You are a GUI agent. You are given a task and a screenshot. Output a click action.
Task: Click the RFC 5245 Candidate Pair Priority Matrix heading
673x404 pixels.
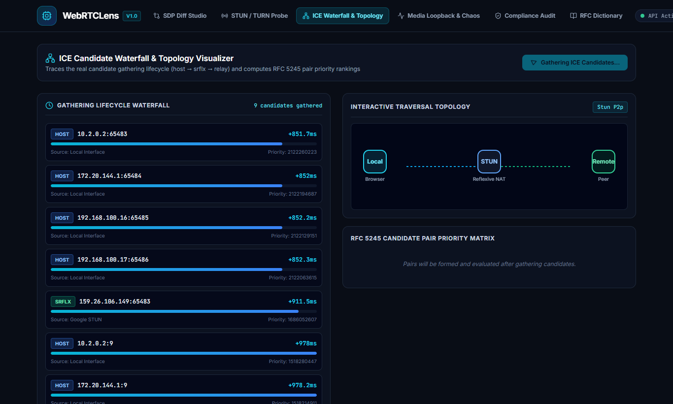pos(423,238)
